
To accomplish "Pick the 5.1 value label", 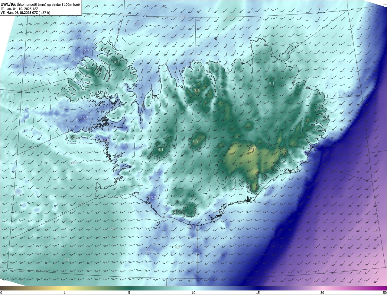I will point(272,84).
